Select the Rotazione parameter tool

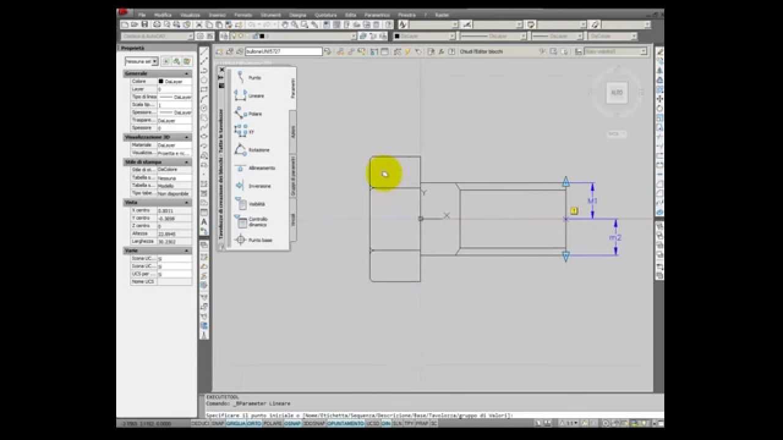click(252, 150)
